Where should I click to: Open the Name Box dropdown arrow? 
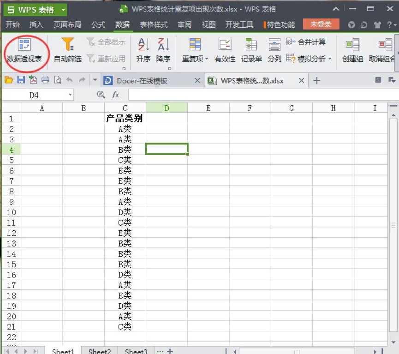(71, 94)
